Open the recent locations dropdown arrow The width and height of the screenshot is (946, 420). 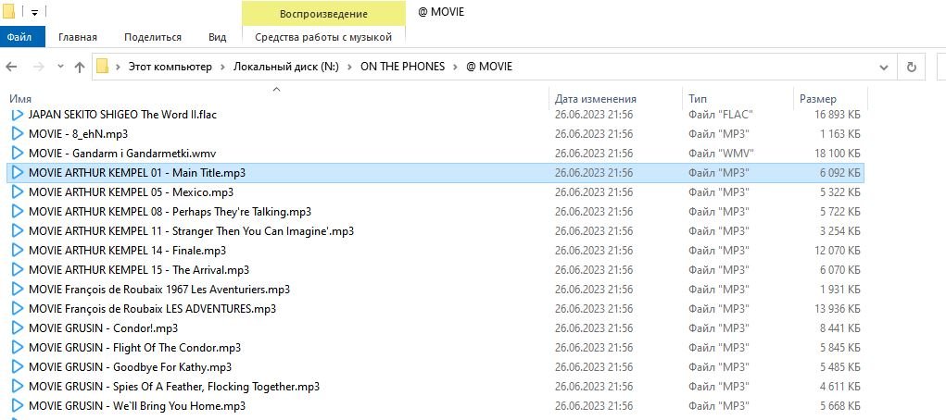(x=60, y=67)
